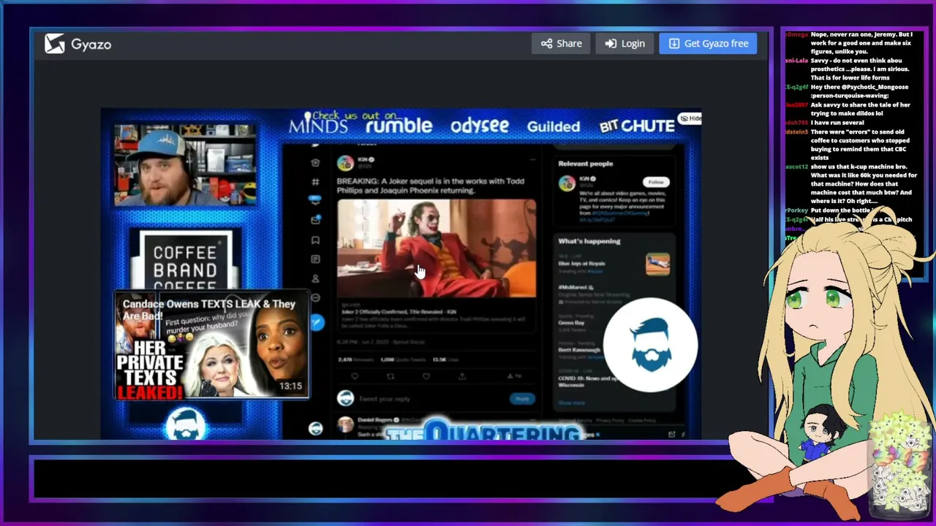936x526 pixels.
Task: Click the BitChute platform logo
Action: [x=636, y=126]
